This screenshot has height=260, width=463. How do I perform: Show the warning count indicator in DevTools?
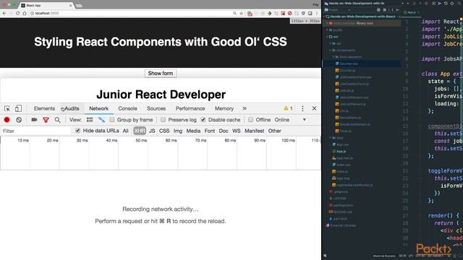288,108
